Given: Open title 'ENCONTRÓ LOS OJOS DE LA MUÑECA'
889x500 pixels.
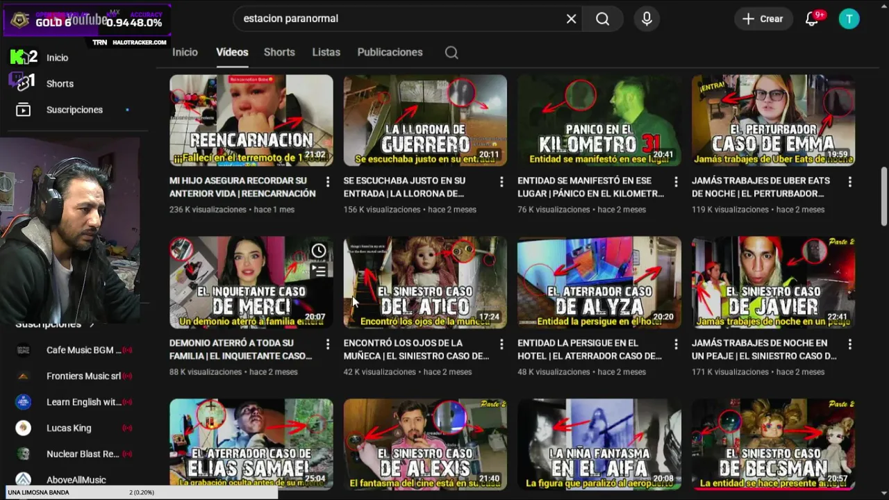Looking at the screenshot, I should [416, 349].
